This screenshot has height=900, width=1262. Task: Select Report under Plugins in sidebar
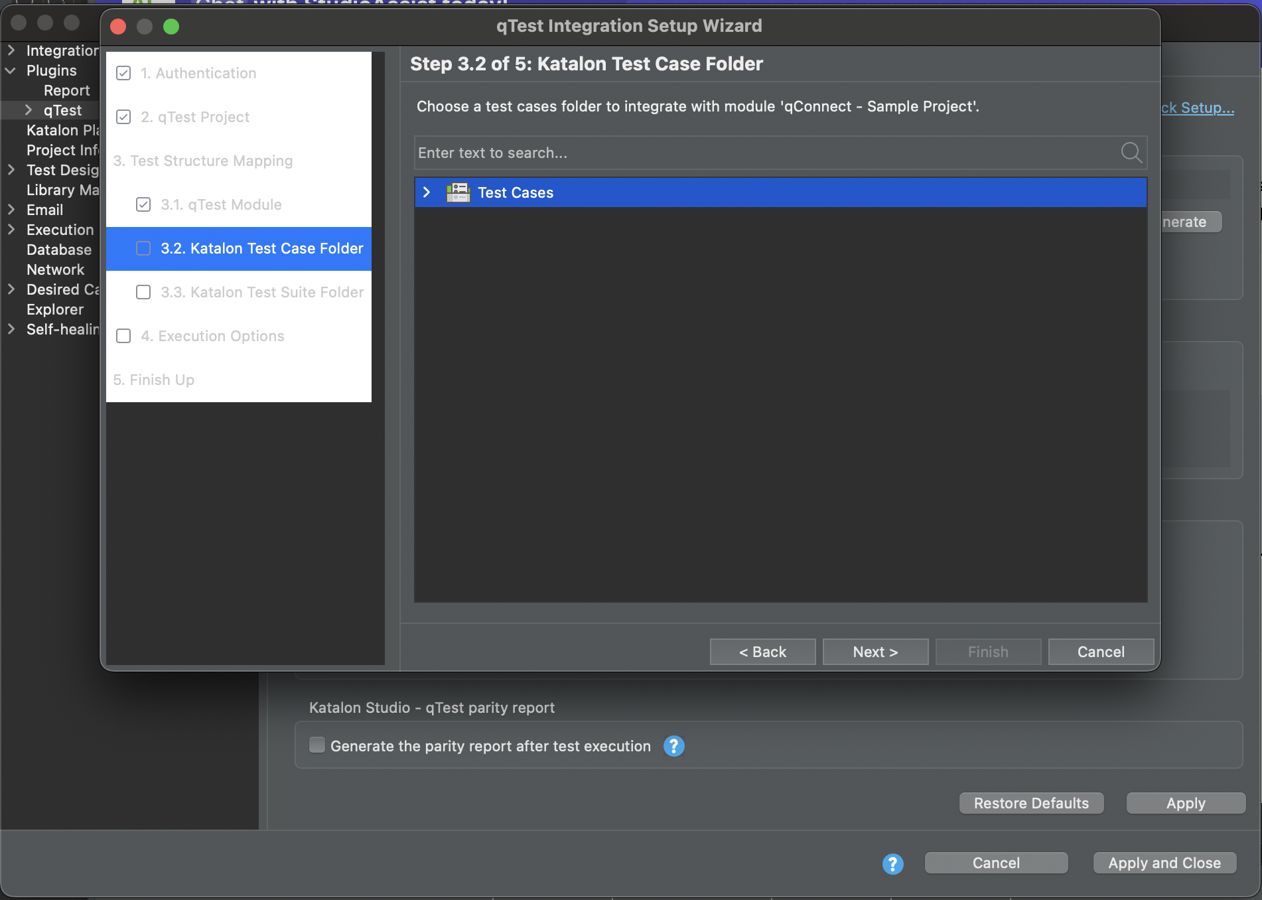[66, 90]
